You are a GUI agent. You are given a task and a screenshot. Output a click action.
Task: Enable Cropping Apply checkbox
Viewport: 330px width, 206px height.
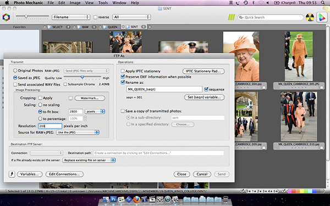(x=40, y=98)
